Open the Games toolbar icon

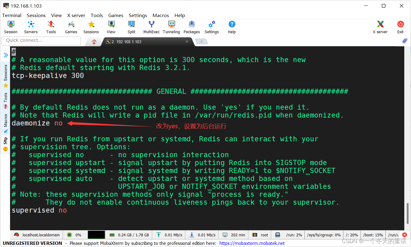coord(71,27)
